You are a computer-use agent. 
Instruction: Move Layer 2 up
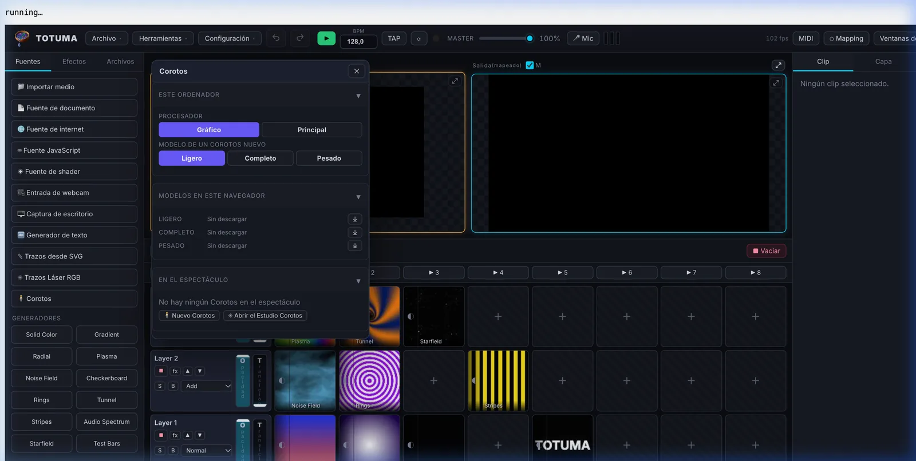click(187, 371)
